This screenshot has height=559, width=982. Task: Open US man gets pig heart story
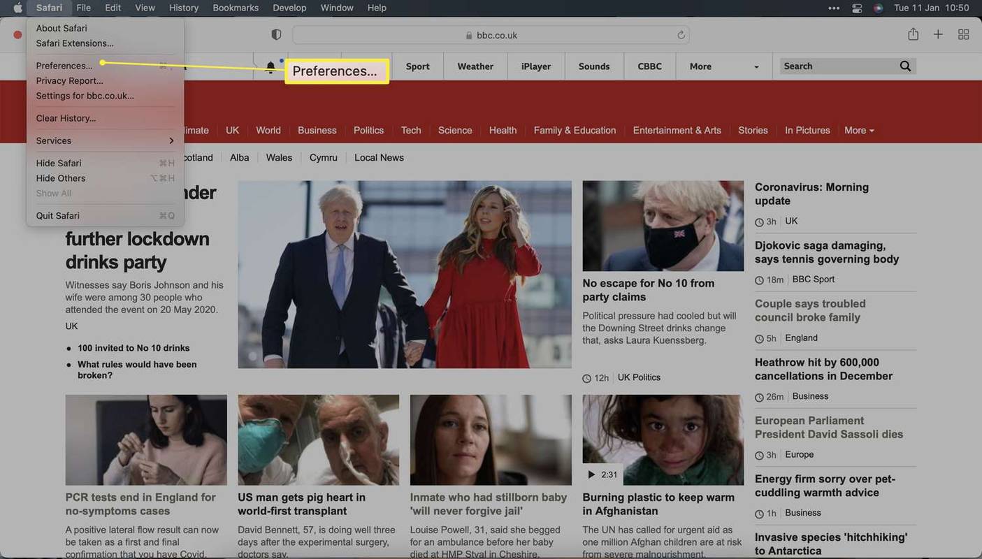301,504
